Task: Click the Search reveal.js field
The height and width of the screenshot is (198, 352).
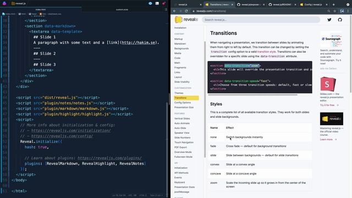Action: pos(261,20)
